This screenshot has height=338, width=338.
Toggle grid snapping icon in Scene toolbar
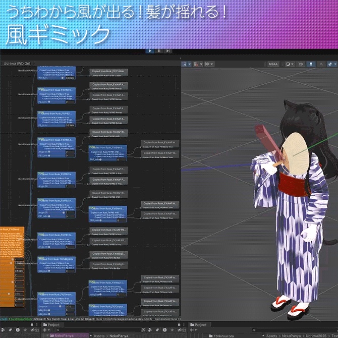pos(196,64)
